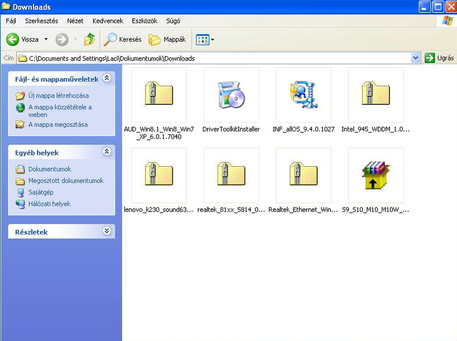
Task: Click the address bar folder icon
Action: pyautogui.click(x=23, y=58)
